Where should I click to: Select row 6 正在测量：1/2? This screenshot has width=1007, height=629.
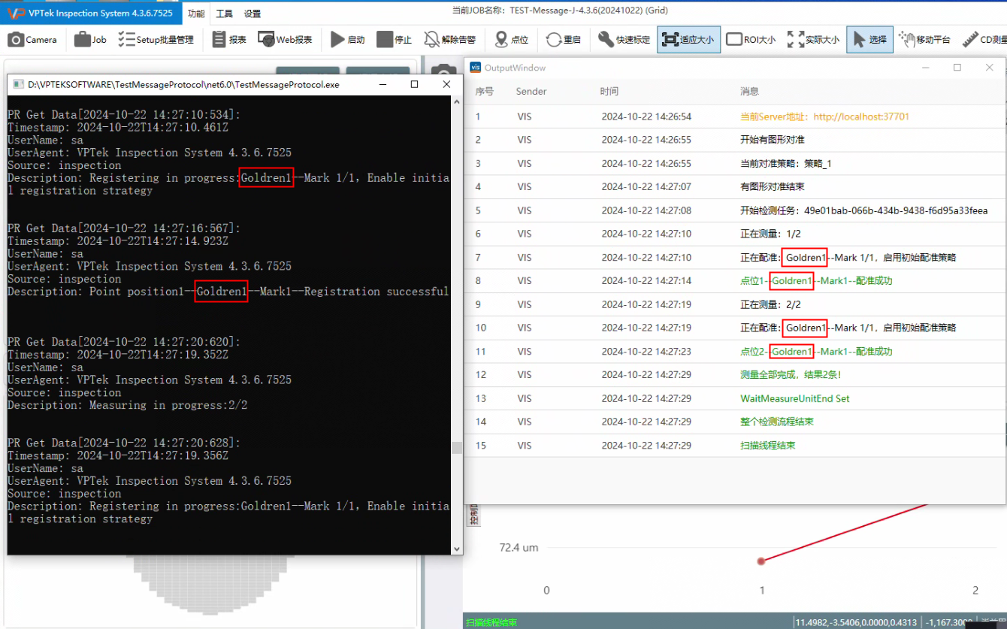735,234
